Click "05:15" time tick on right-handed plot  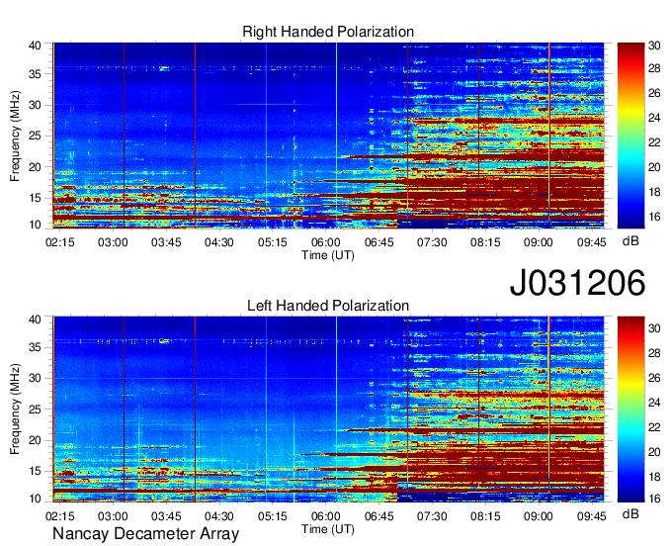(x=273, y=242)
